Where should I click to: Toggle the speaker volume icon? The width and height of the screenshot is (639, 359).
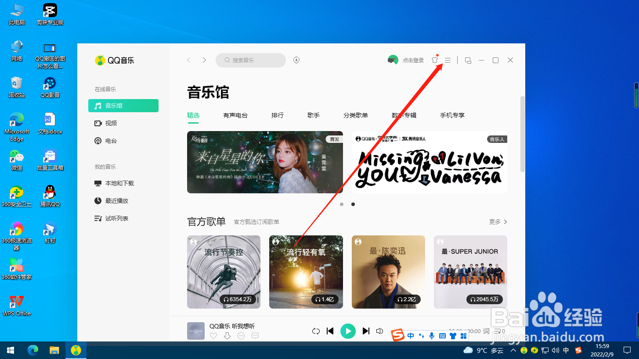pyautogui.click(x=379, y=331)
